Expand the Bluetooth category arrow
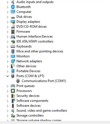This screenshot has height=124, width=110. 8,7
